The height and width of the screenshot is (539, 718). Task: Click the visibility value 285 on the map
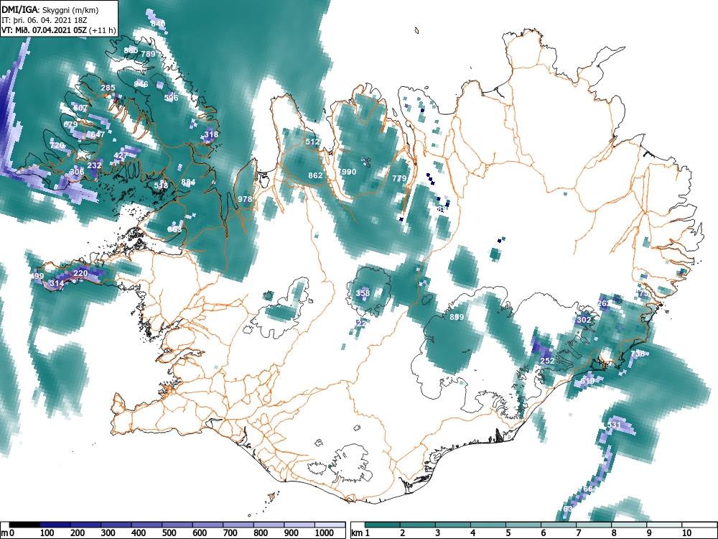pos(108,88)
